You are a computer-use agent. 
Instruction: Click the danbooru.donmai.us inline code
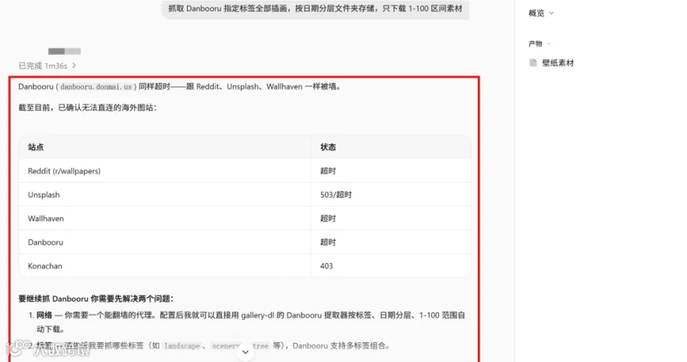[x=96, y=87]
